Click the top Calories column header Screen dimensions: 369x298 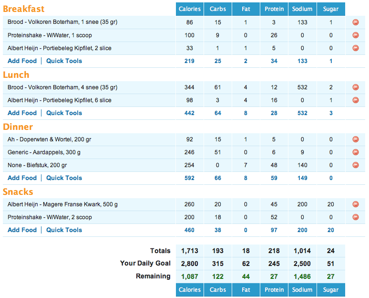pyautogui.click(x=189, y=9)
